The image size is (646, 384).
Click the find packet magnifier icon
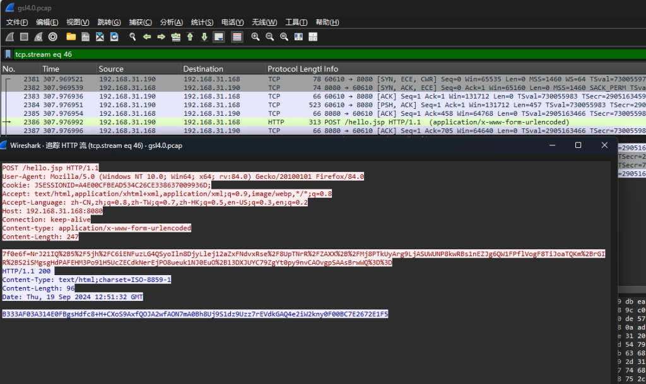pyautogui.click(x=132, y=37)
